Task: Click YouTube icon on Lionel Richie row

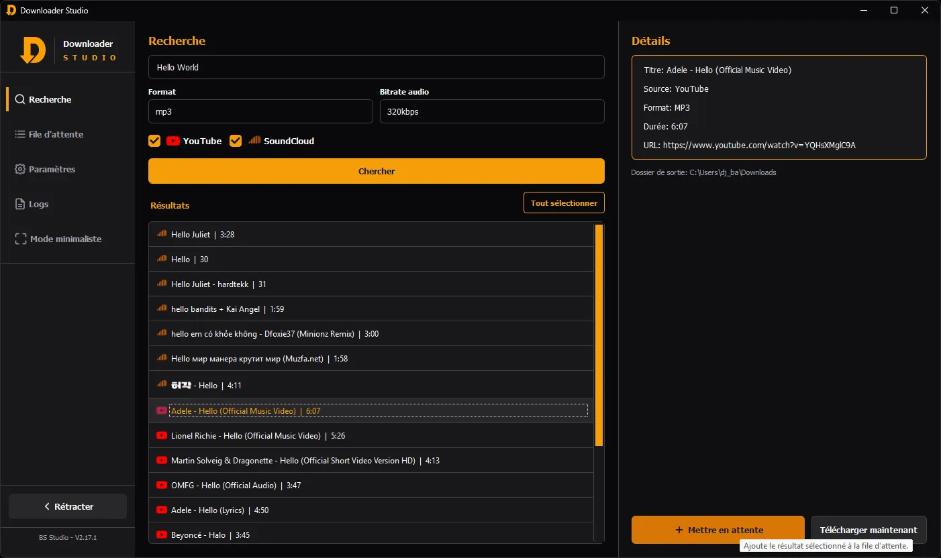Action: pos(162,435)
